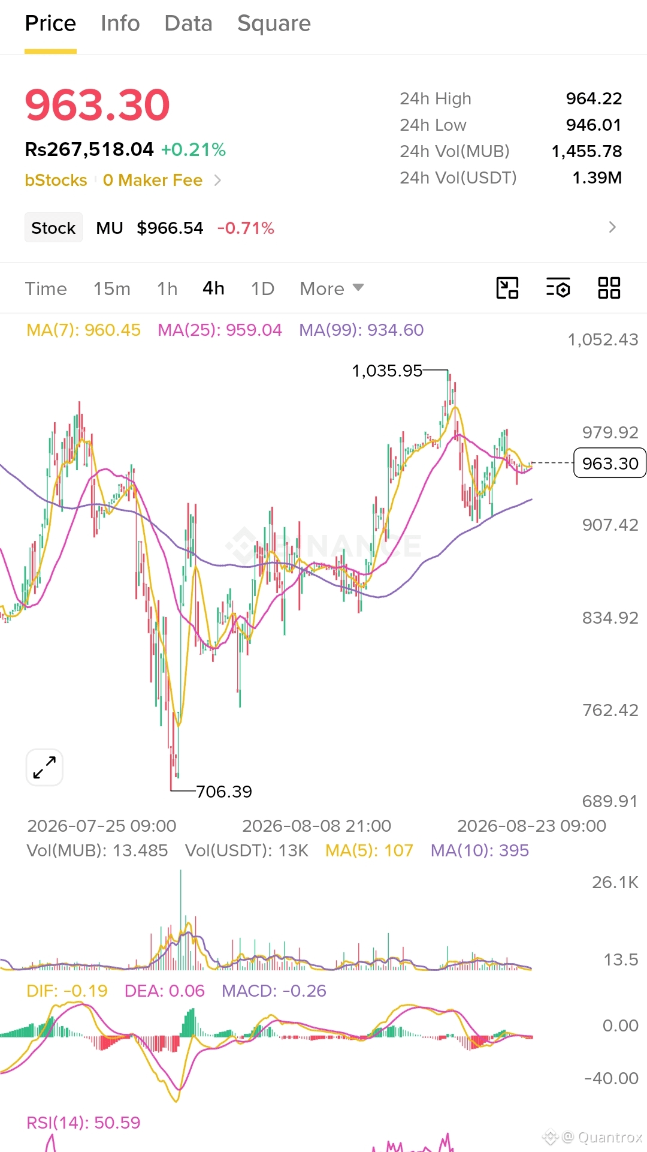This screenshot has height=1152, width=647.
Task: Tap the 762.42 axis price label
Action: pyautogui.click(x=610, y=710)
